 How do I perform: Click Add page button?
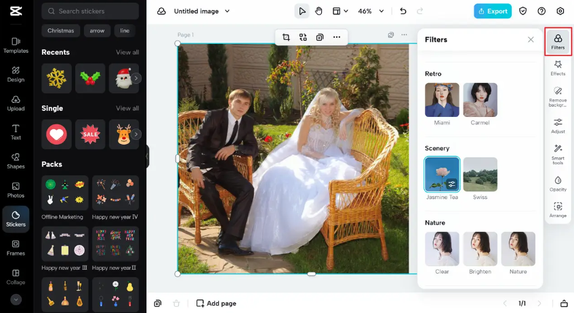(x=216, y=303)
